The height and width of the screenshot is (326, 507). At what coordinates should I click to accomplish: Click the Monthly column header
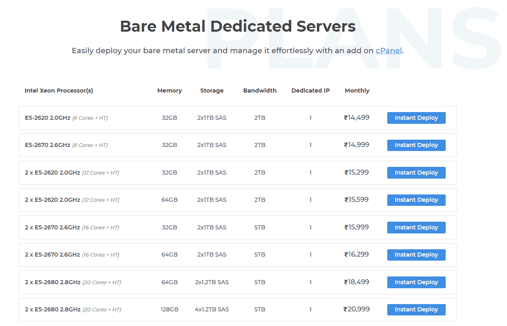357,91
